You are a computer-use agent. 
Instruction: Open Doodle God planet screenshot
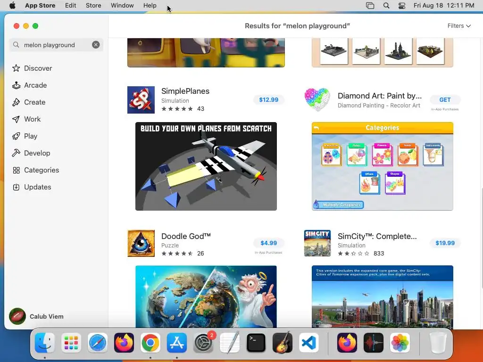206,296
